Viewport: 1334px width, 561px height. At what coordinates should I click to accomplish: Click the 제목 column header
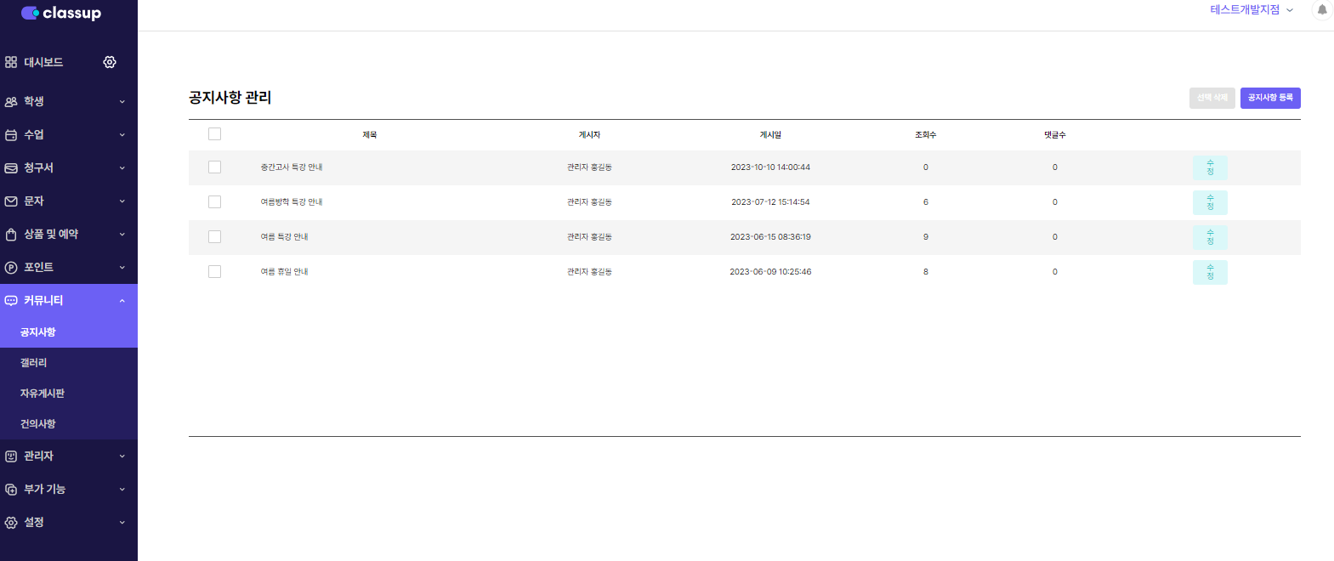[x=370, y=135]
